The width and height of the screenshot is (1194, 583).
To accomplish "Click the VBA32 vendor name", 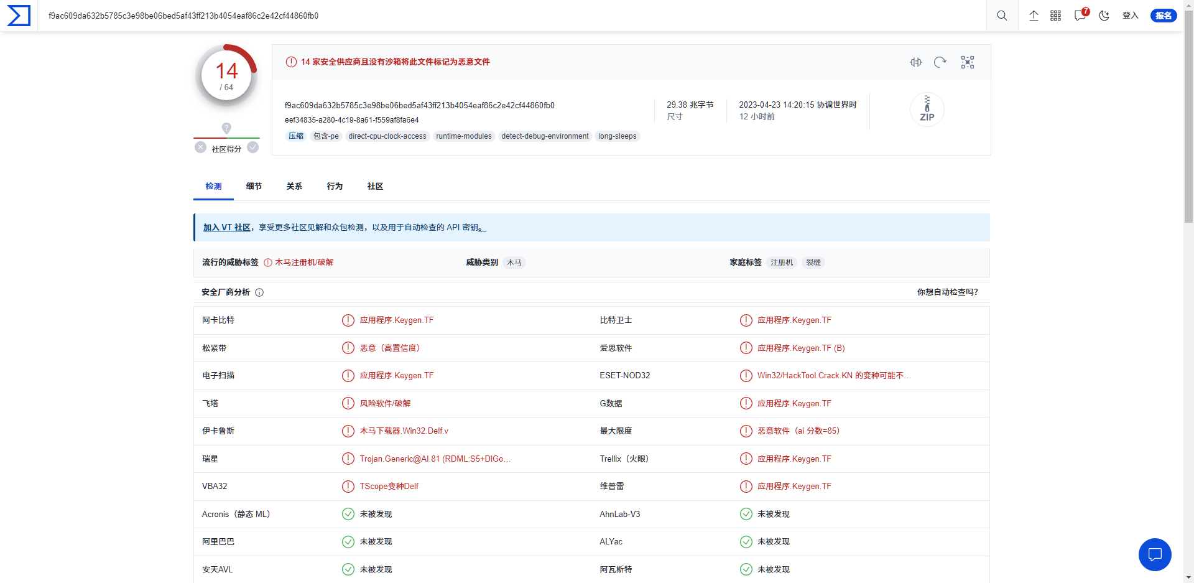I will [215, 487].
